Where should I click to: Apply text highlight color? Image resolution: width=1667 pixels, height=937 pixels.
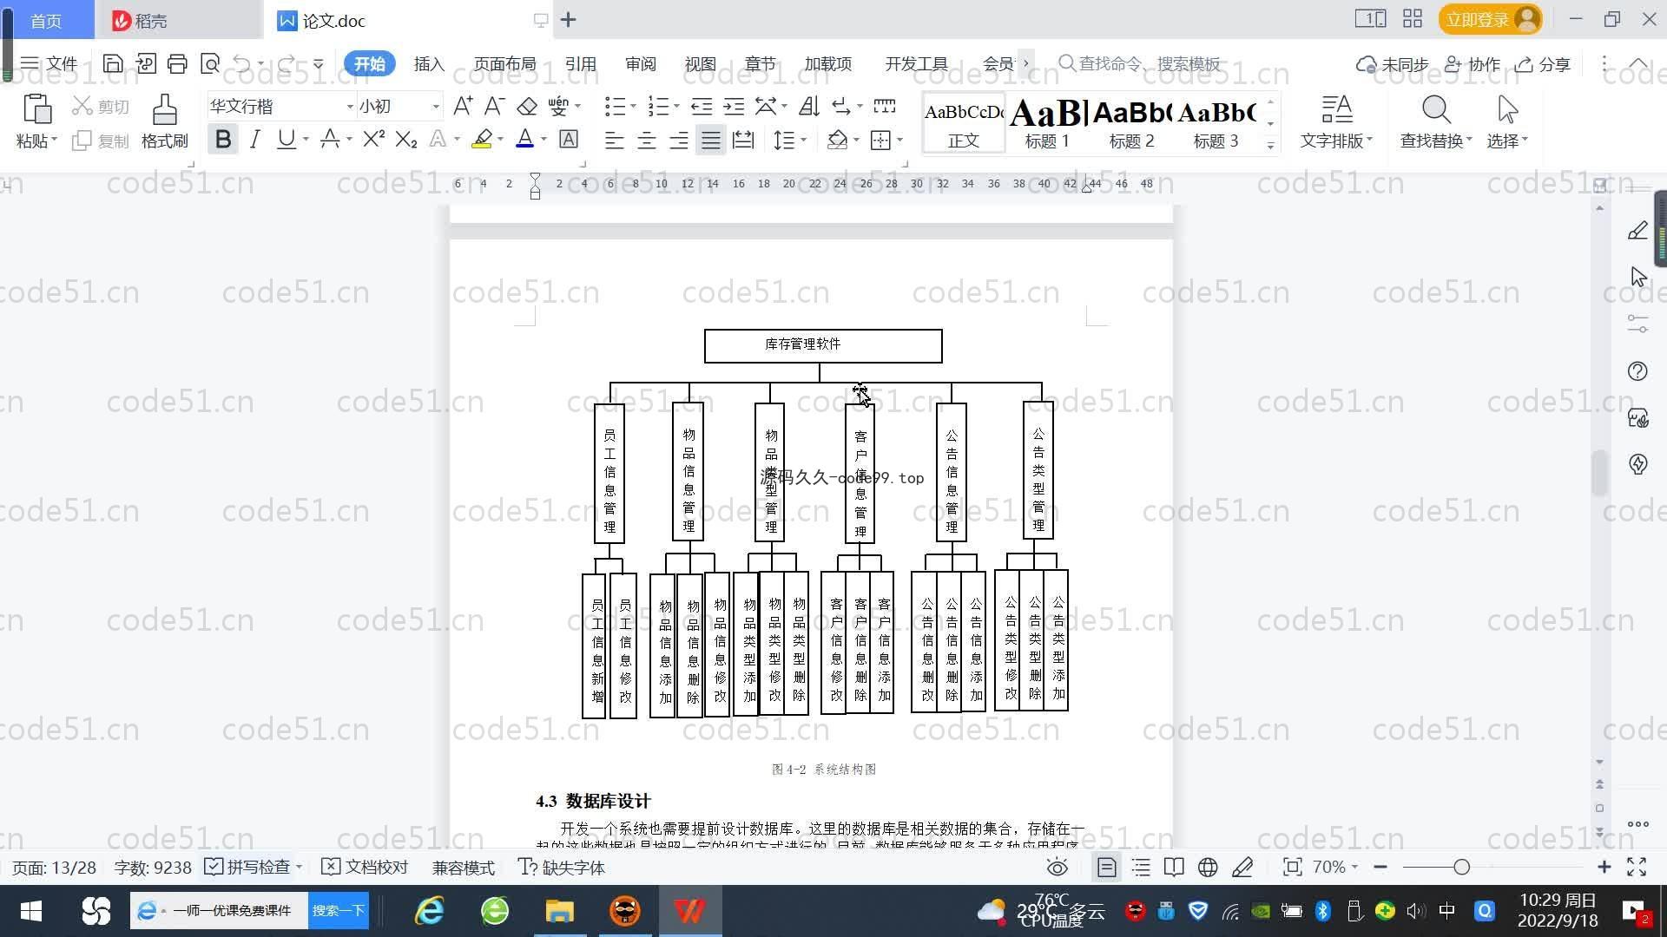click(x=482, y=140)
